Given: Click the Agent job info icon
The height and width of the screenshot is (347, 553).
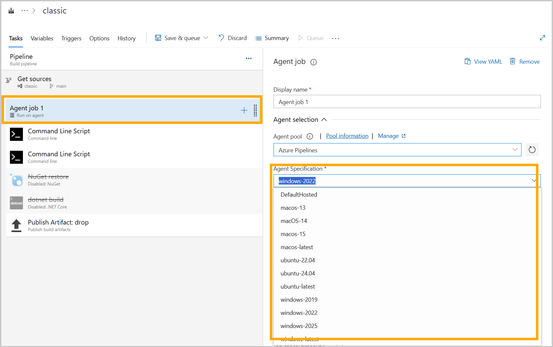Looking at the screenshot, I should click(x=314, y=62).
